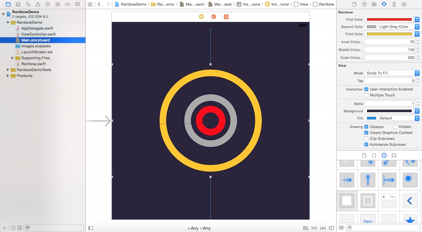Switch to the Size inspector ruler icon
Viewport: 422px width, 232px height.
394,4
